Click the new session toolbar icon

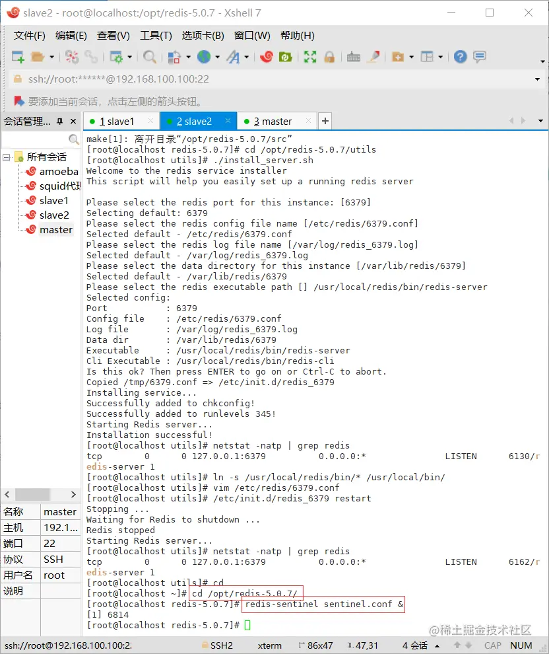tap(18, 56)
